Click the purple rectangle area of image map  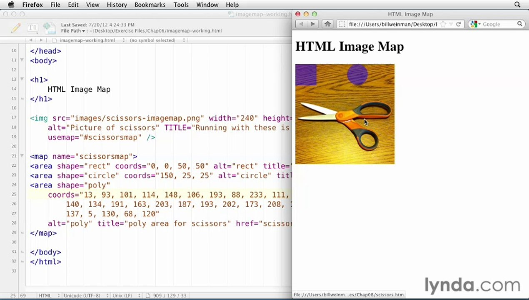306,74
